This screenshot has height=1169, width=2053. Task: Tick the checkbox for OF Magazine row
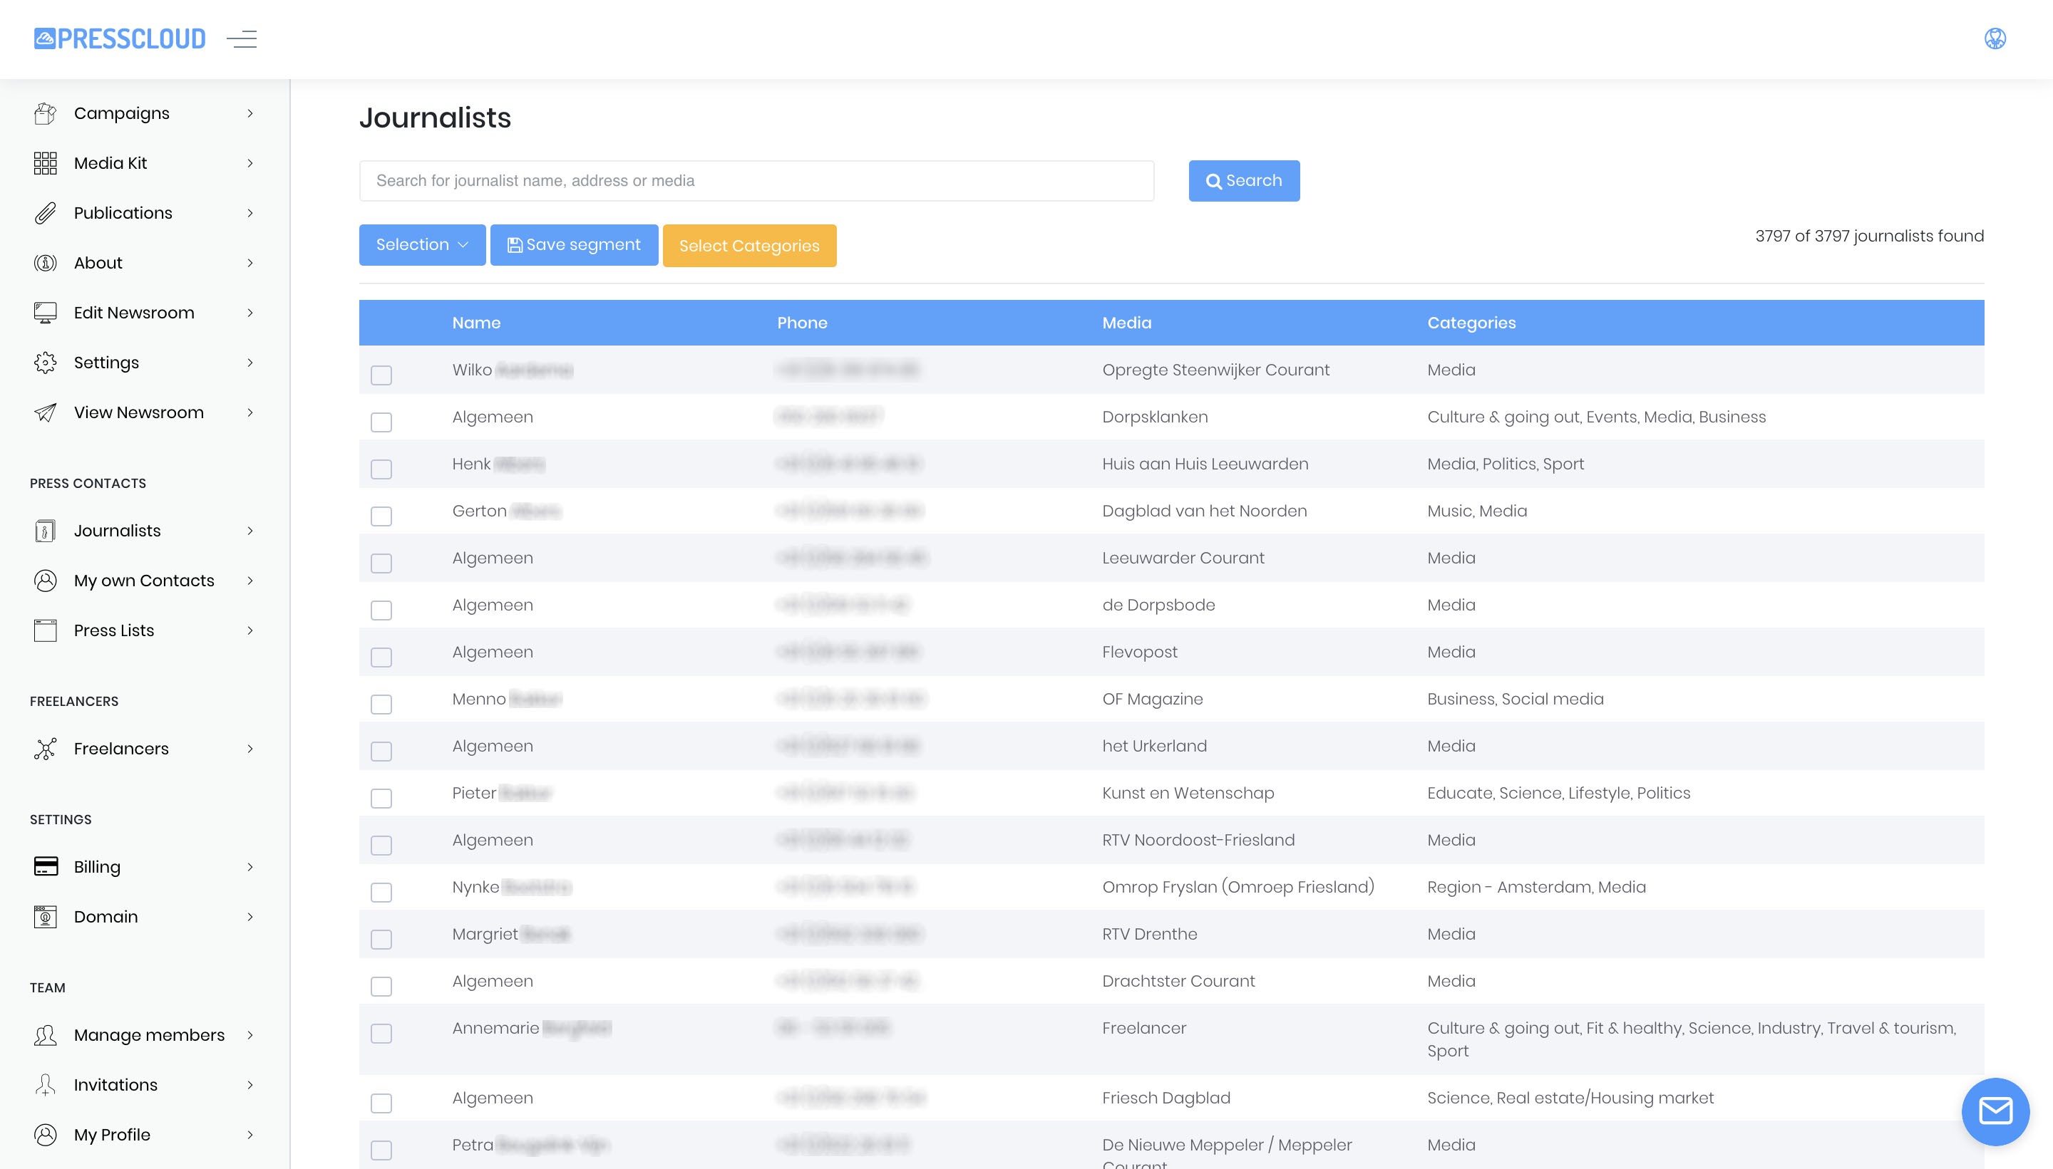[381, 704]
